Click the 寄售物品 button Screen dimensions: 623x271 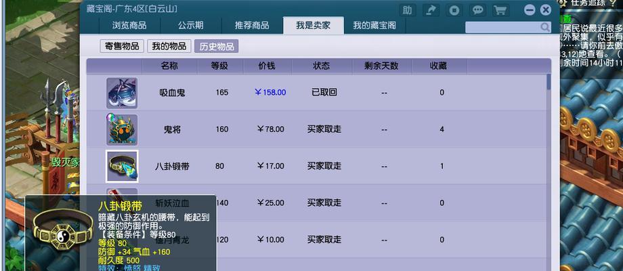122,46
